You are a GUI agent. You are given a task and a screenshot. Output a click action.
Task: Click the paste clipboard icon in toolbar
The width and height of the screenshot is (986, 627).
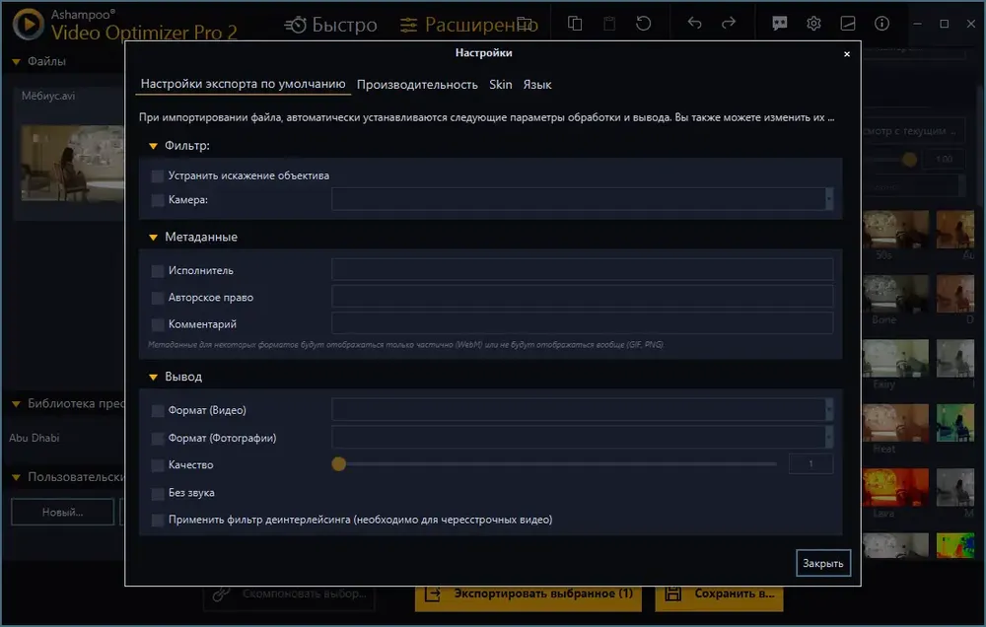pyautogui.click(x=609, y=24)
